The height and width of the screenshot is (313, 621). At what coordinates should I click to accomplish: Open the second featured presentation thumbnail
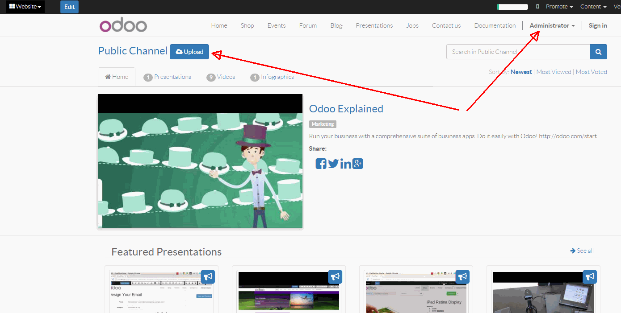(x=288, y=291)
